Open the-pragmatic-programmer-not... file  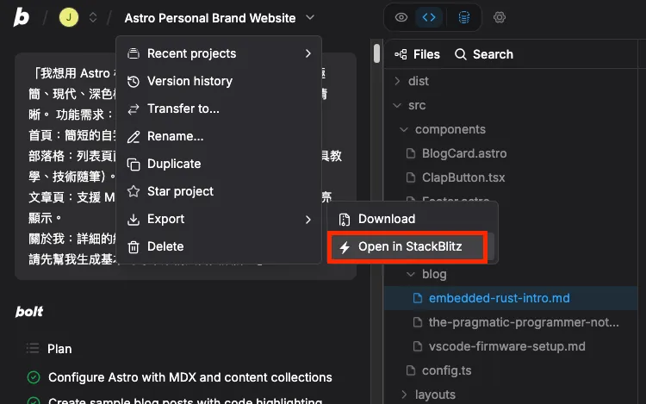[x=511, y=322]
